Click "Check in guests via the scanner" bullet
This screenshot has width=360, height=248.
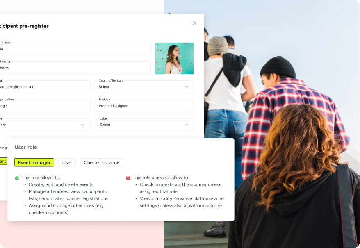coord(180,188)
